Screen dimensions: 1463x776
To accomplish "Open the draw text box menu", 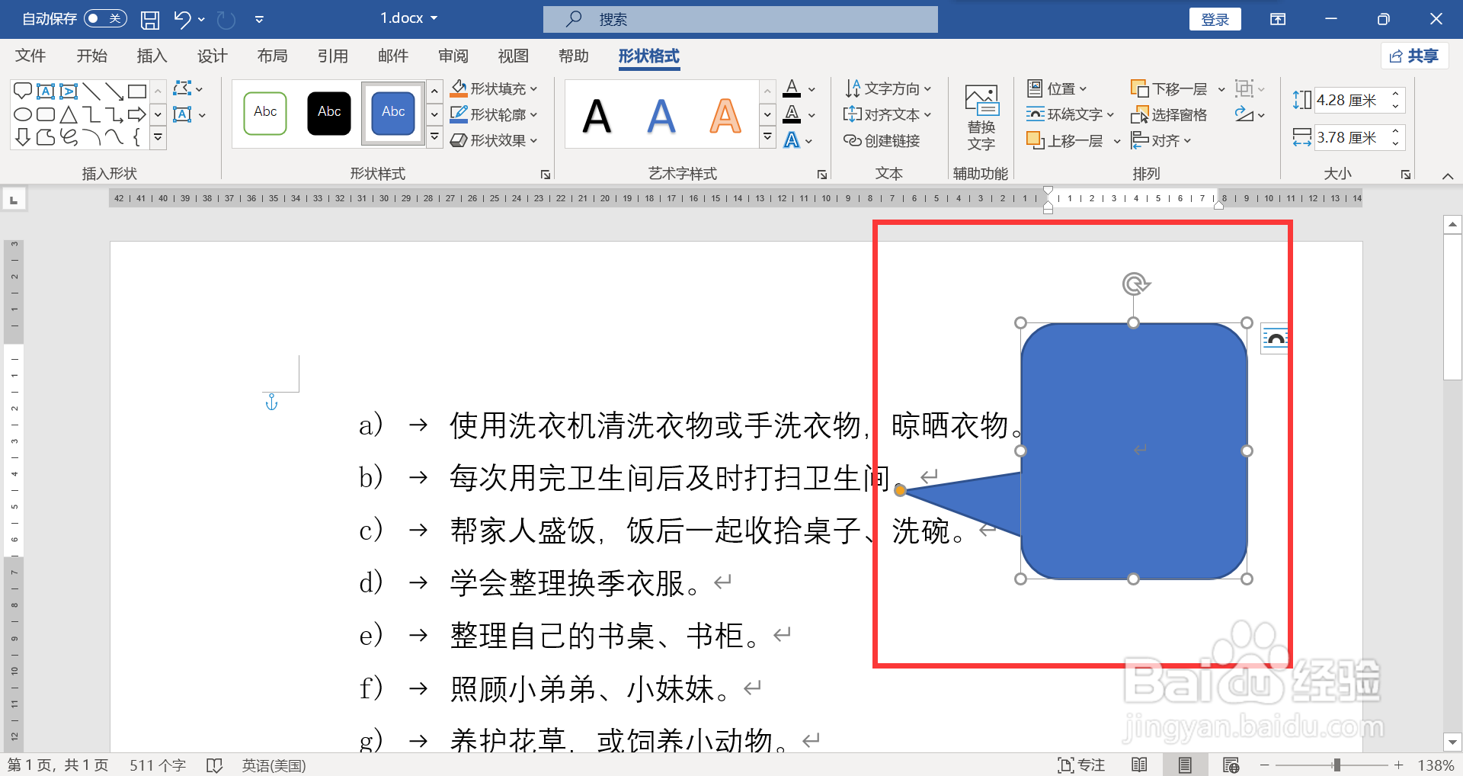I will (x=189, y=115).
